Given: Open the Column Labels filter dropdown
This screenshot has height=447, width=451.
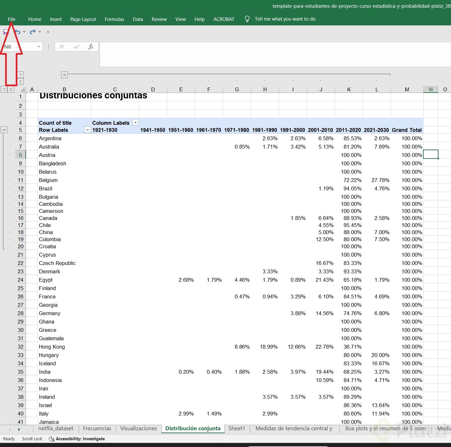Looking at the screenshot, I should (136, 123).
